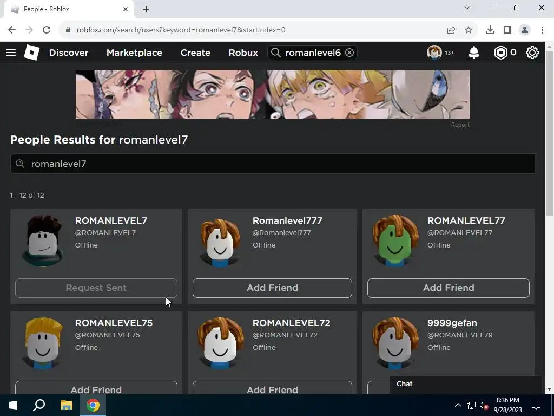Open notifications bell icon
This screenshot has width=554, height=416.
[x=474, y=53]
